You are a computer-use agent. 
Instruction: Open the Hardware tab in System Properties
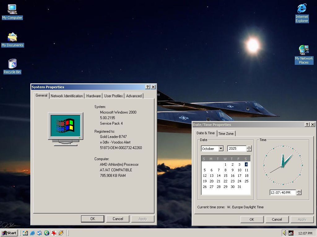point(93,96)
